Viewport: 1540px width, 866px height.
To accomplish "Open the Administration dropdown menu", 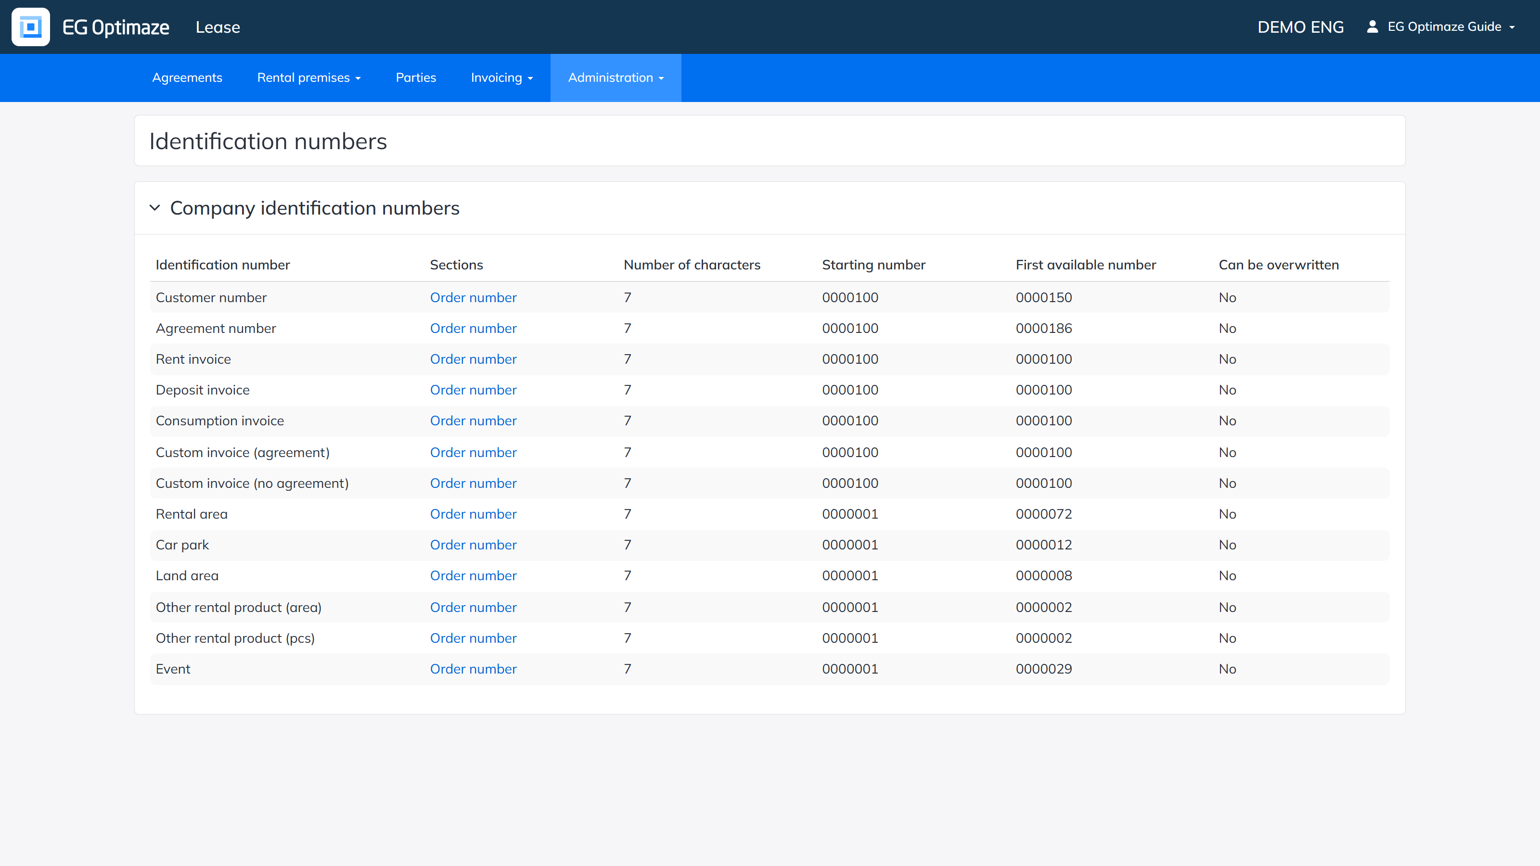I will [x=616, y=77].
